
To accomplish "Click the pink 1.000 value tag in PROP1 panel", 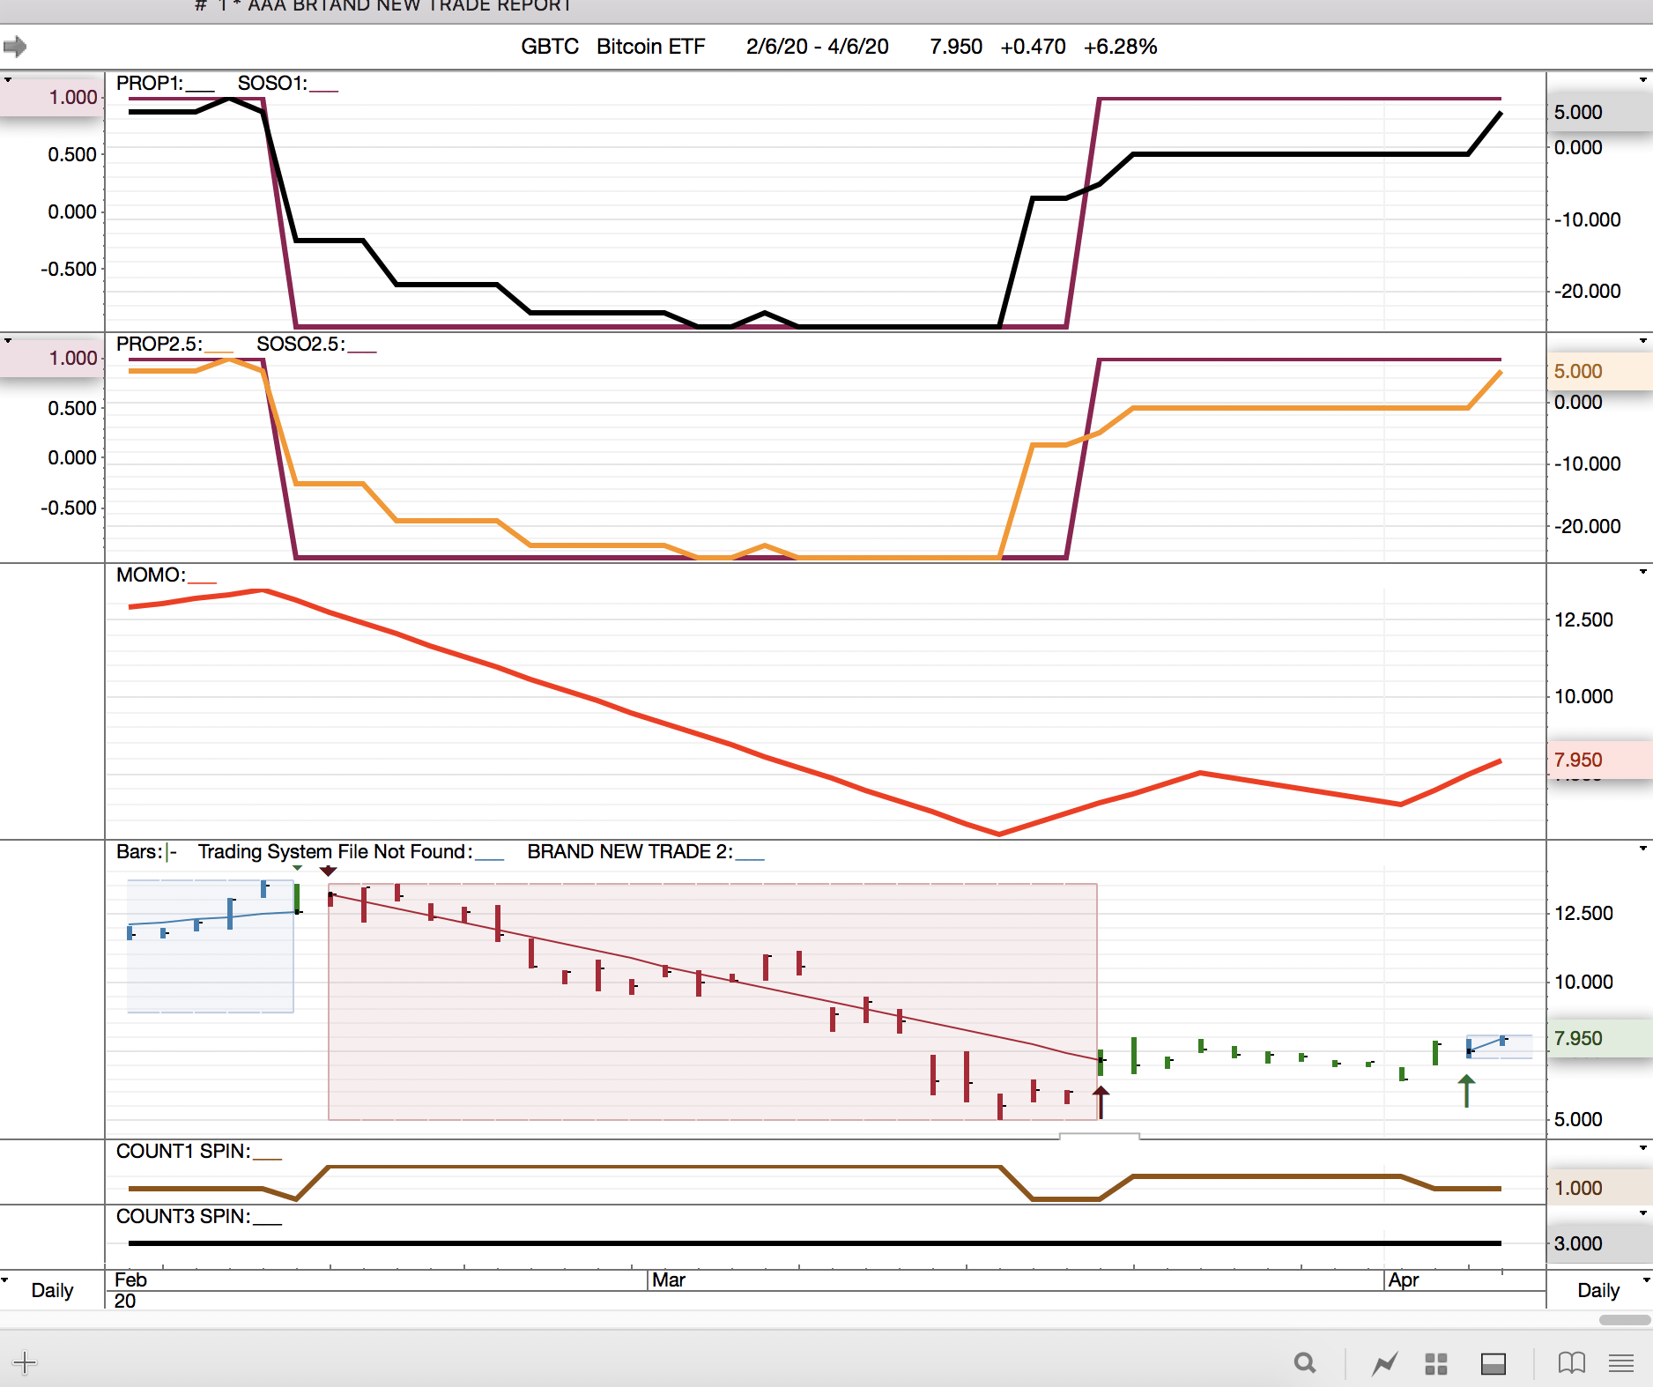I will [x=52, y=98].
